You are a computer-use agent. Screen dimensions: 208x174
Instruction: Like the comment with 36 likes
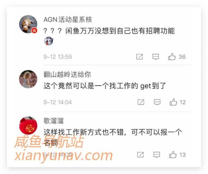172,57
